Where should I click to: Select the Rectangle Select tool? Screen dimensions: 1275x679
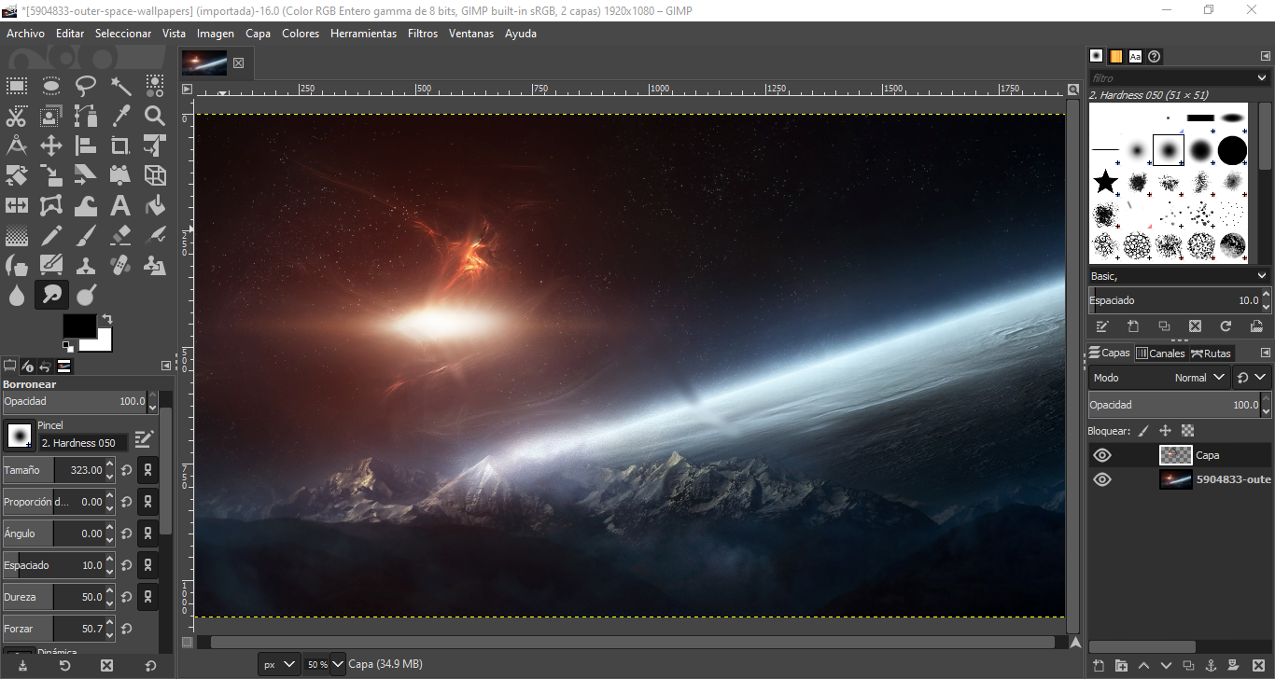[17, 86]
